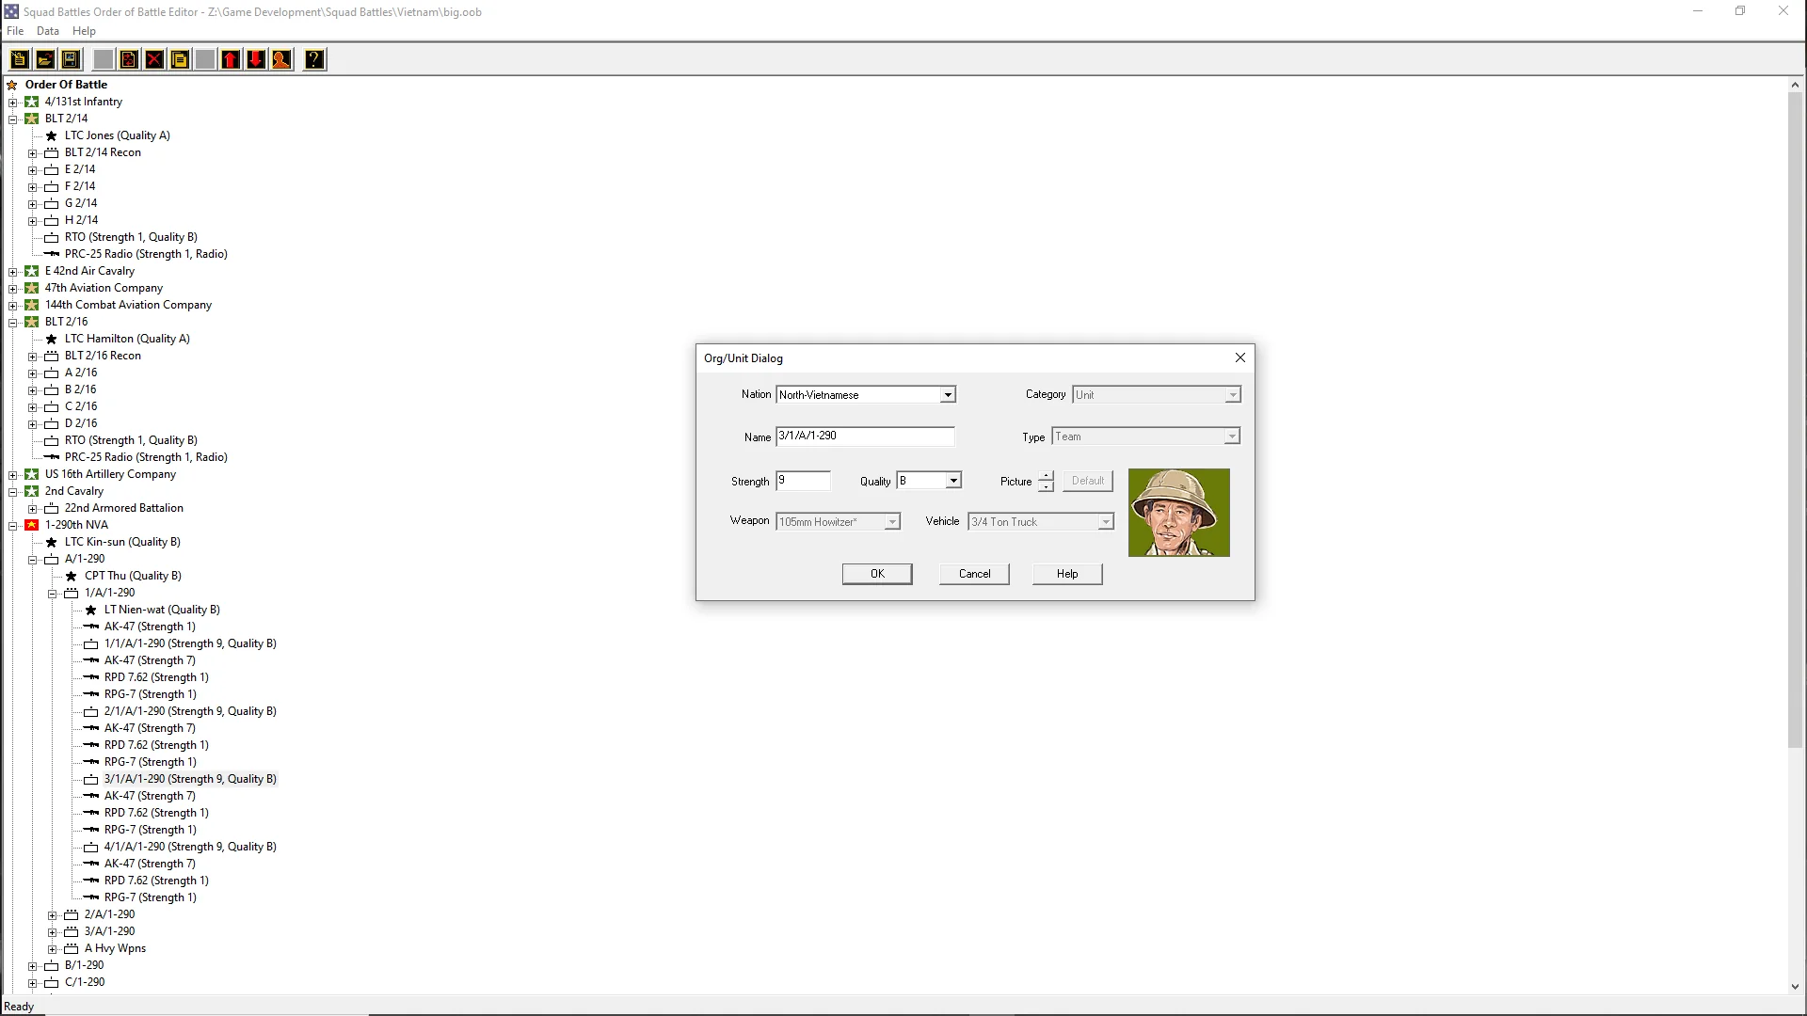Open the Data menu
Viewport: 1807px width, 1016px height.
tap(47, 31)
